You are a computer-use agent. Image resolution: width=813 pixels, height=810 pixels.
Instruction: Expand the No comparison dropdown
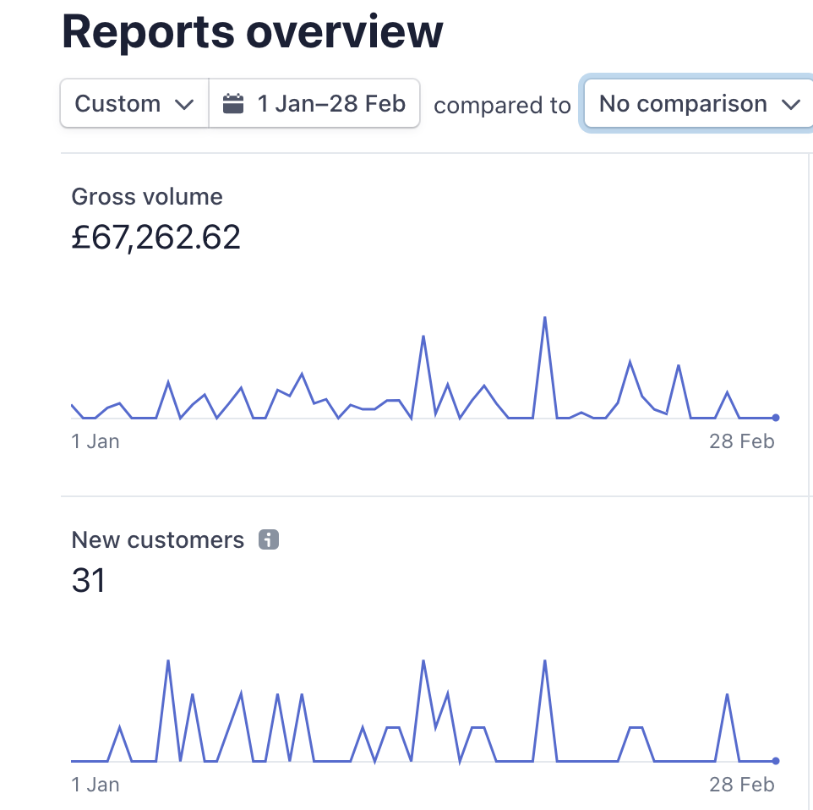click(x=697, y=104)
